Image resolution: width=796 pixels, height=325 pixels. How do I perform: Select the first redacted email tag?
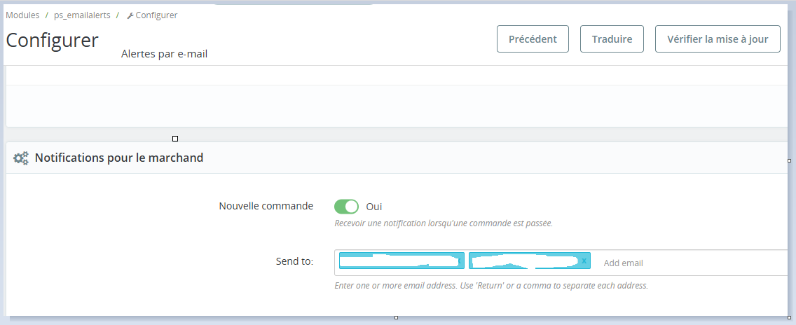(x=399, y=261)
